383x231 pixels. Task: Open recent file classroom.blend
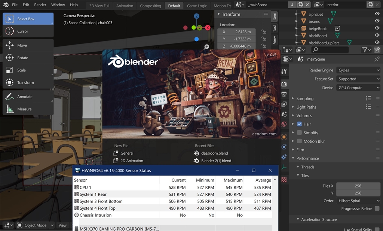tap(214, 153)
